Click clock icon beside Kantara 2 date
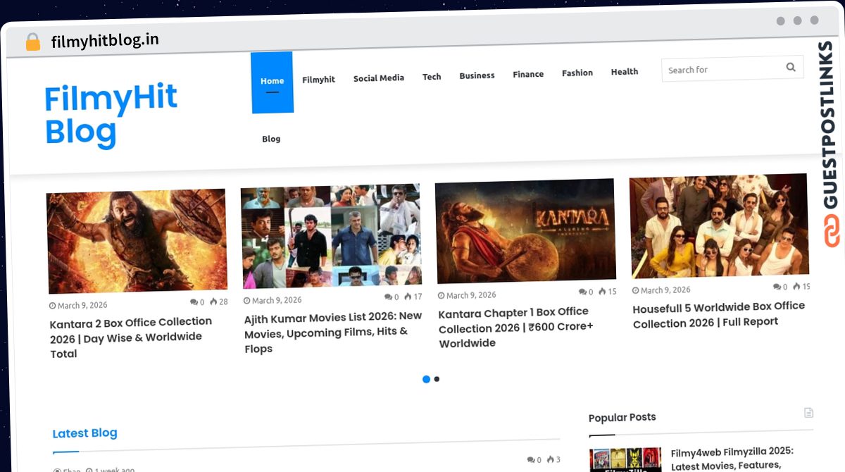845x472 pixels. [x=52, y=306]
